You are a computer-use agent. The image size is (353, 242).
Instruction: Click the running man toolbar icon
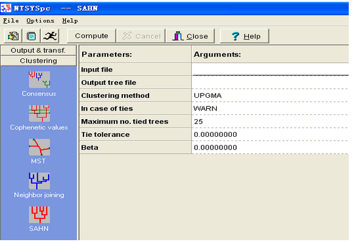point(50,36)
